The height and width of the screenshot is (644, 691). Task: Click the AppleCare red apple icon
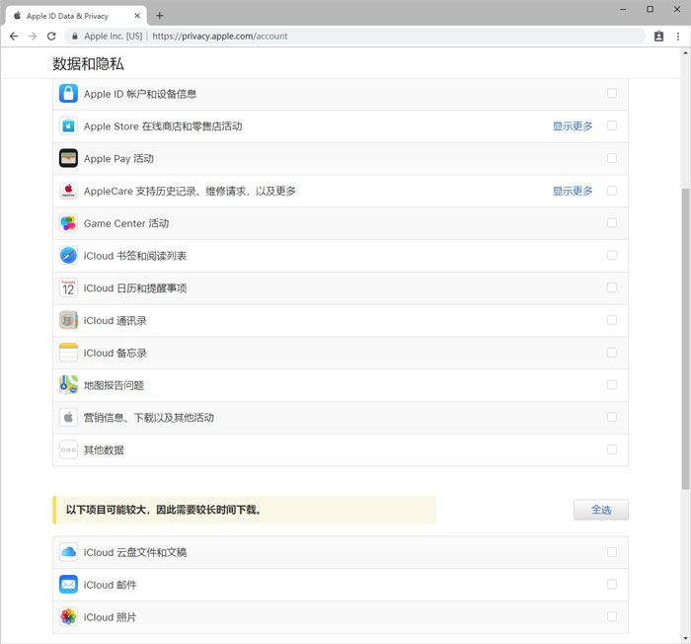pos(68,191)
